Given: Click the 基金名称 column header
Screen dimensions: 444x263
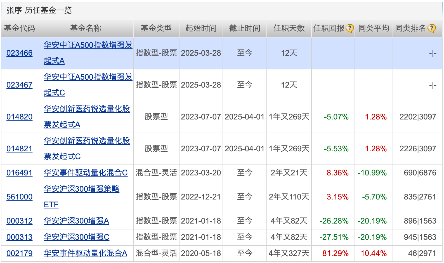Looking at the screenshot, I should pos(86,28).
